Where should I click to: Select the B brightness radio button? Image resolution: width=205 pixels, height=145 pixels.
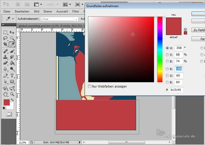point(167,61)
